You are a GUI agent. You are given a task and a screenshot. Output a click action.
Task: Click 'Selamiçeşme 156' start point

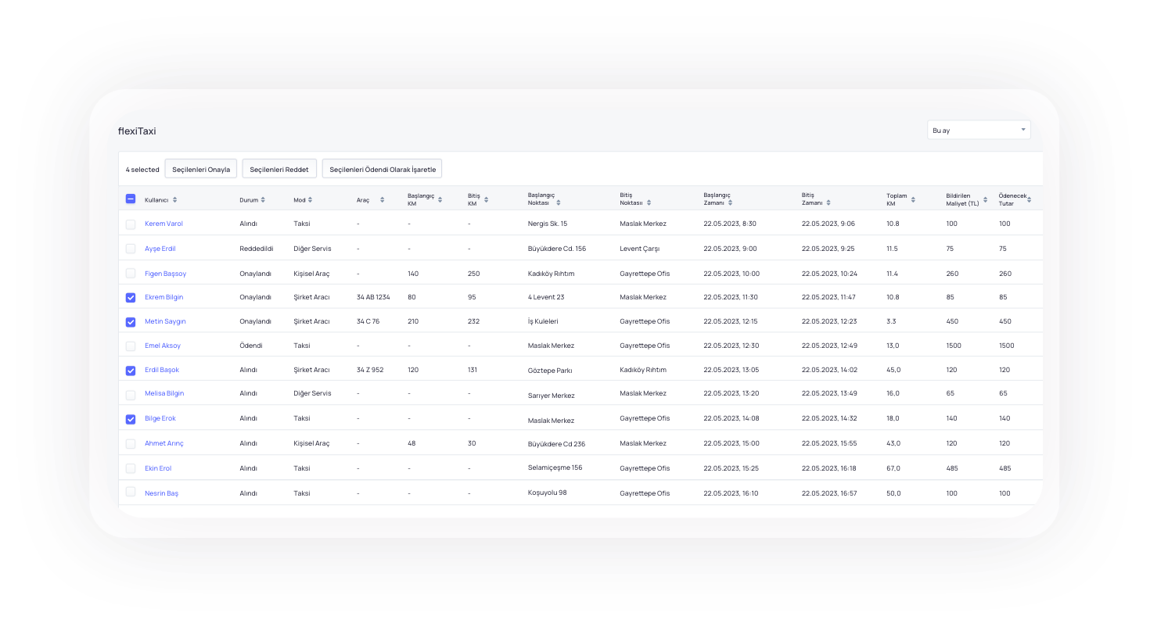pyautogui.click(x=555, y=468)
